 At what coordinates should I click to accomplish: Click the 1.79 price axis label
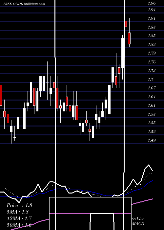pyautogui.click(x=152, y=53)
